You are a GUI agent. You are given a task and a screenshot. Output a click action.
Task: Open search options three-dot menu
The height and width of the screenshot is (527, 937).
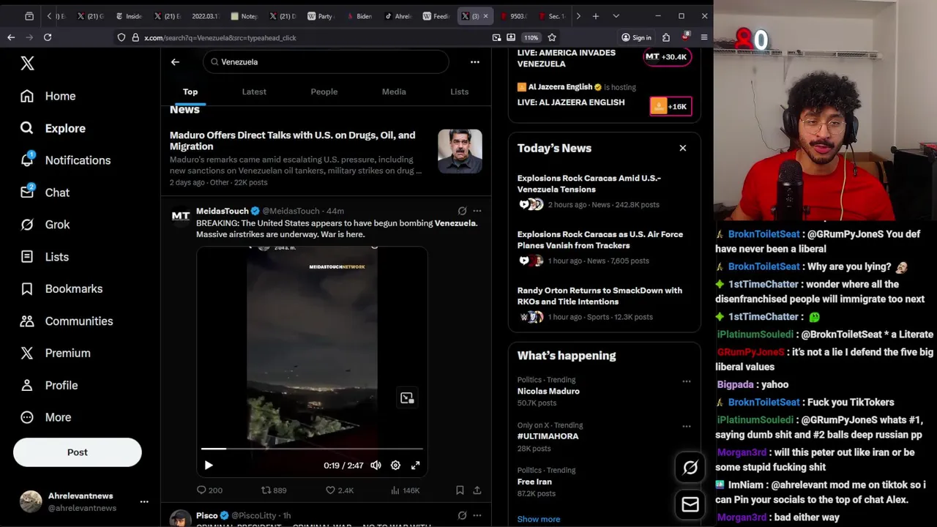tap(475, 62)
